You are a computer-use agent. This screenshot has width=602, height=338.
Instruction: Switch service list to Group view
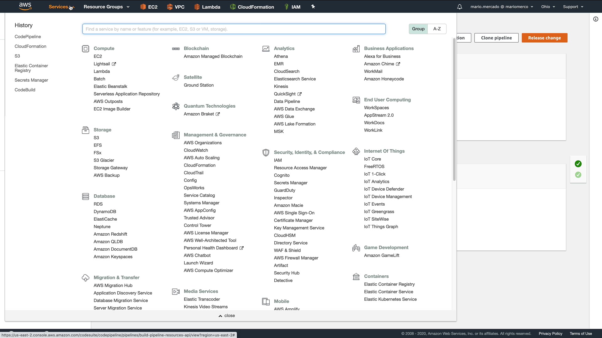[418, 29]
